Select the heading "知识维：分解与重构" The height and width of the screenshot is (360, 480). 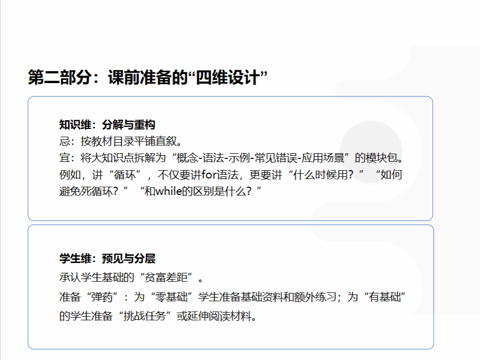[x=107, y=125]
